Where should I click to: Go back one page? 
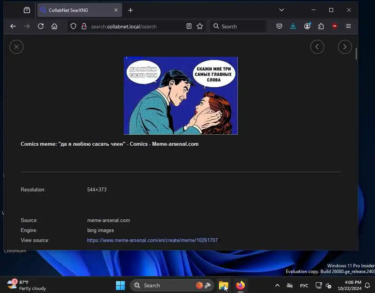point(13,26)
